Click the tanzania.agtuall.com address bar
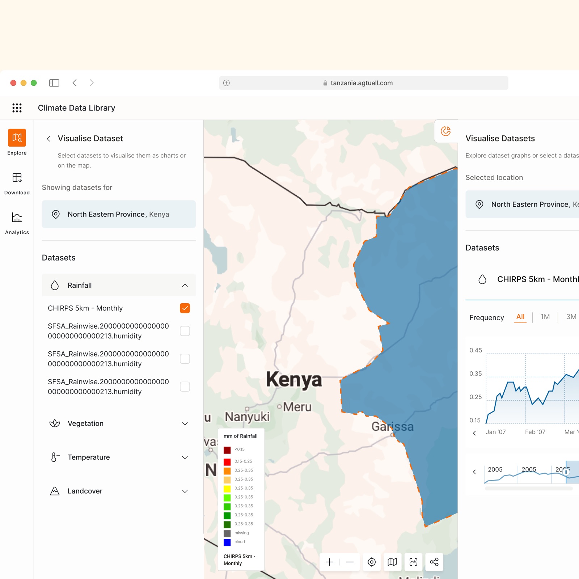 [x=363, y=83]
